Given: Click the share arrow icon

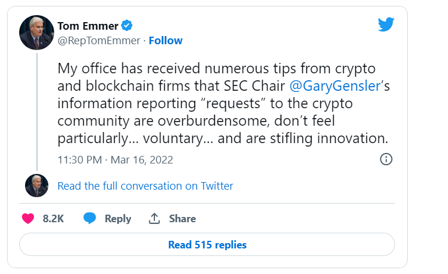Looking at the screenshot, I should pos(154,219).
